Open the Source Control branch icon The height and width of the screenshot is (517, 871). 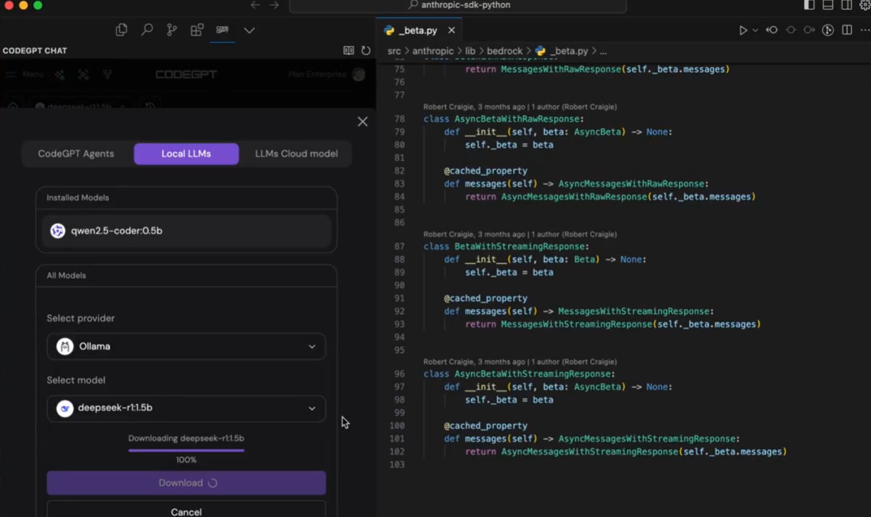(x=172, y=30)
